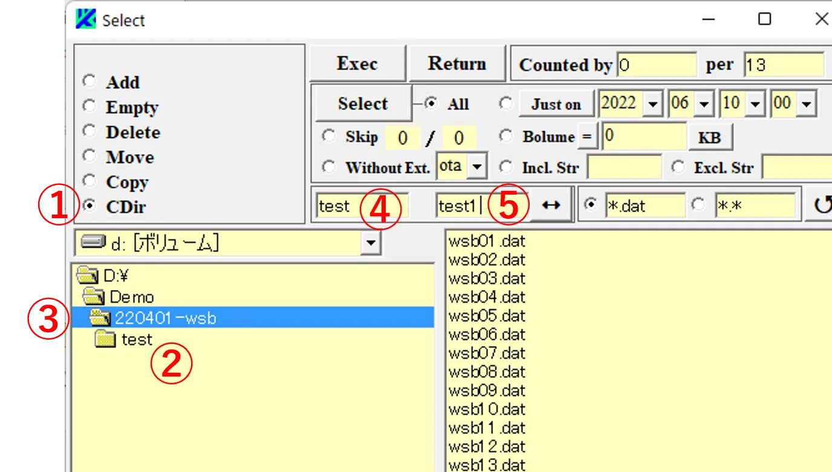The height and width of the screenshot is (472, 832).
Task: Click the refresh arrow icon button
Action: (x=821, y=206)
